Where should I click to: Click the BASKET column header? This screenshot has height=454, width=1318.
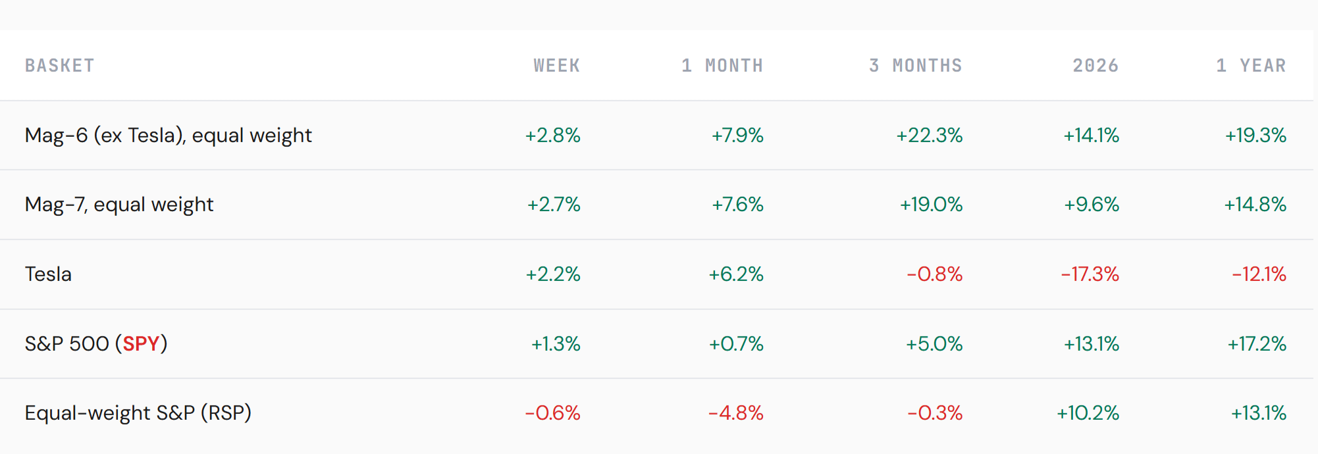click(60, 66)
